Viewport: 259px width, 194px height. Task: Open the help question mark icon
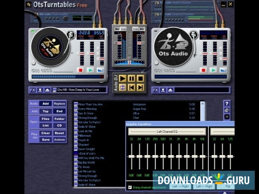(x=227, y=104)
